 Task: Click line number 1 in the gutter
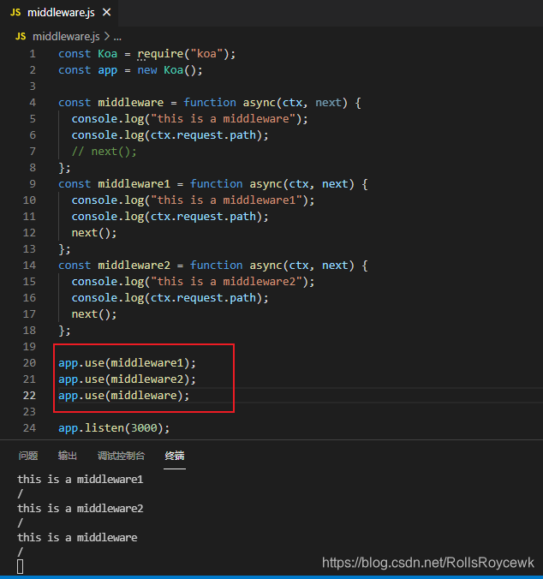pos(33,54)
